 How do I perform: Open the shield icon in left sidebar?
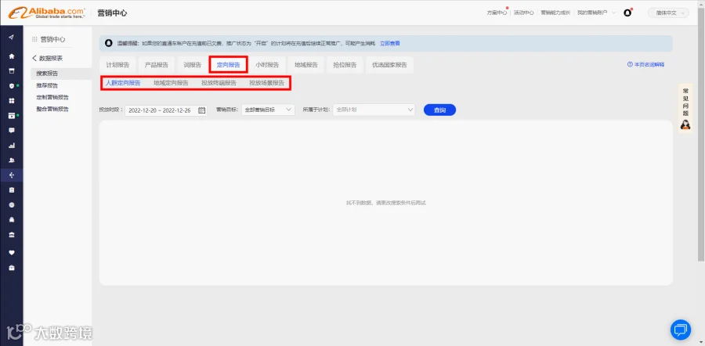point(12,86)
